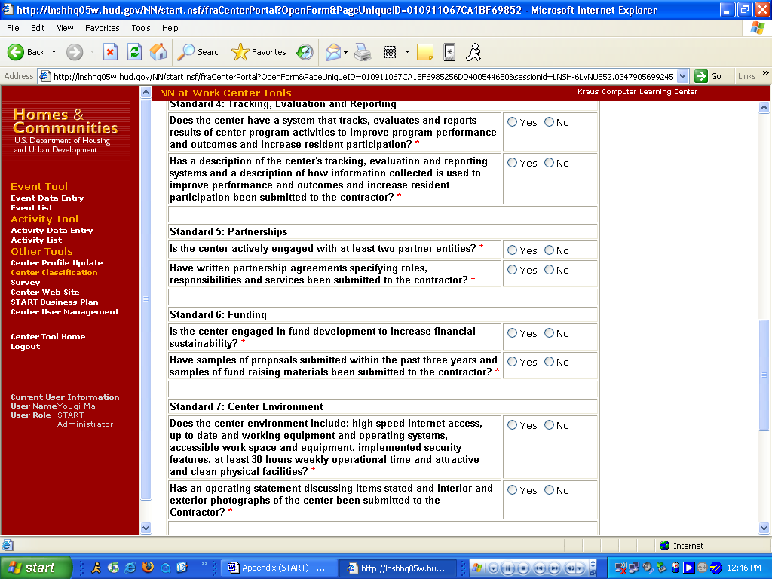Open the Windows Start button
Viewport: 772px width, 579px height.
click(35, 568)
